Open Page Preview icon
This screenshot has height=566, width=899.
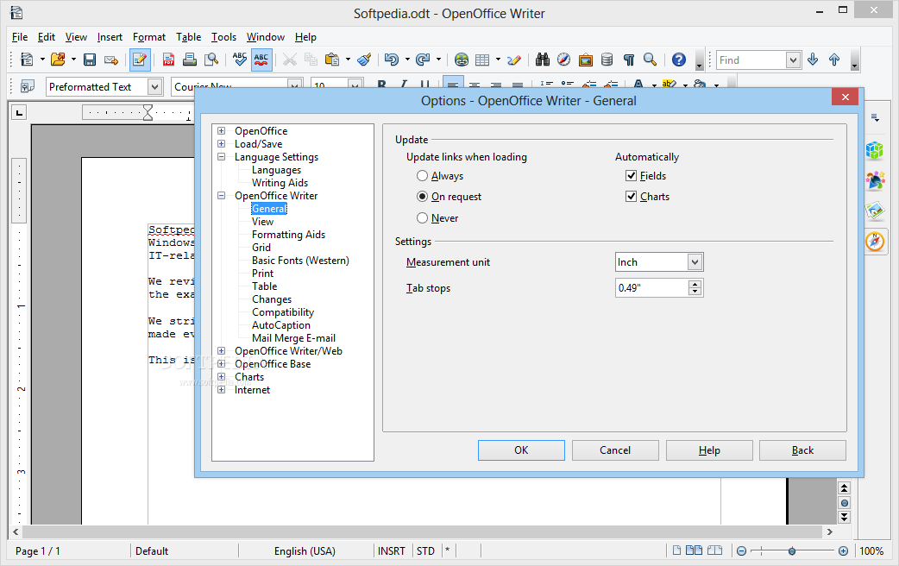point(211,60)
